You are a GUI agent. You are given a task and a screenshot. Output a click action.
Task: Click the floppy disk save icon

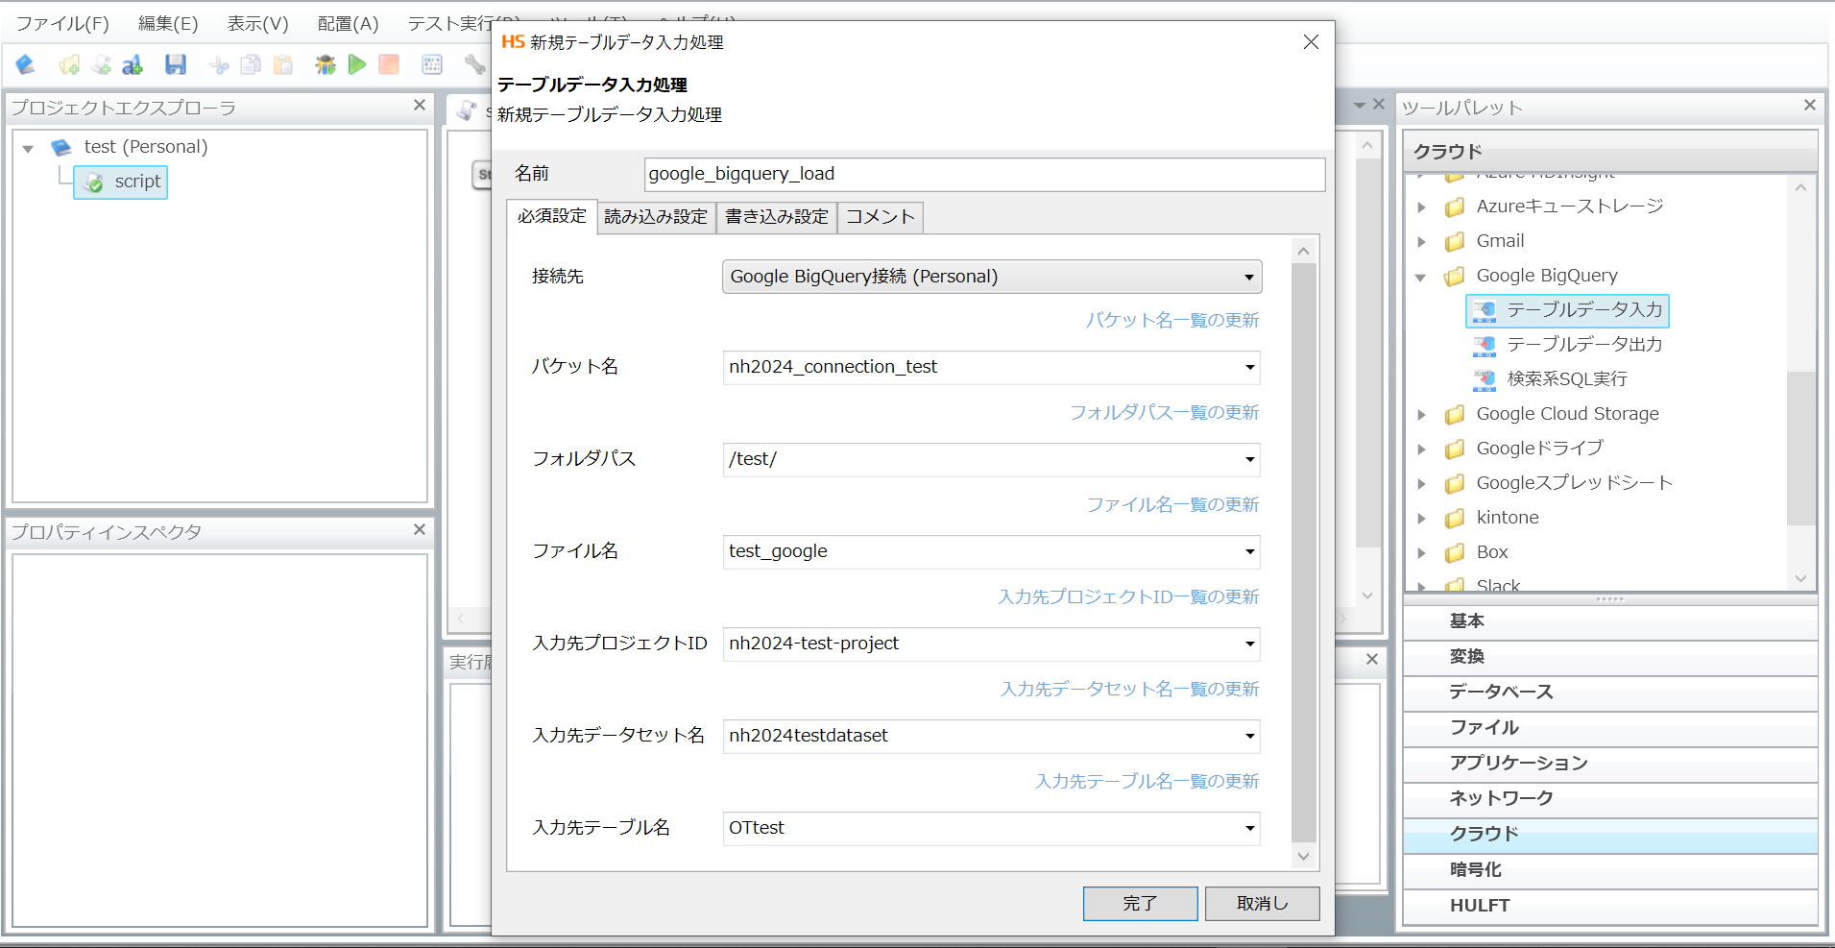point(176,64)
